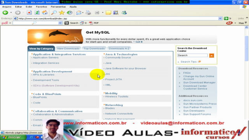Screen dimensions: 249x140
Task: Click the Download Center Search field
Action: [193, 55]
